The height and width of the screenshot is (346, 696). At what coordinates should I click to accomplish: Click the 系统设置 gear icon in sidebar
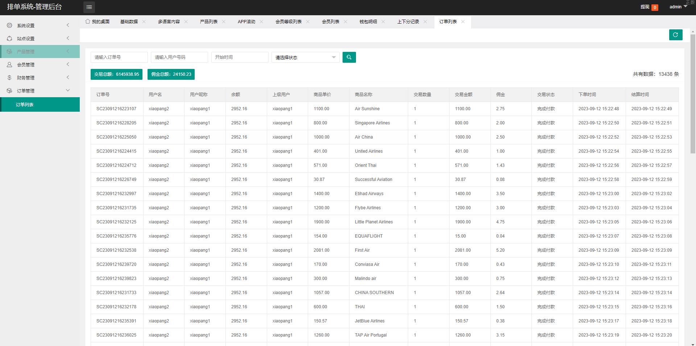tap(9, 25)
